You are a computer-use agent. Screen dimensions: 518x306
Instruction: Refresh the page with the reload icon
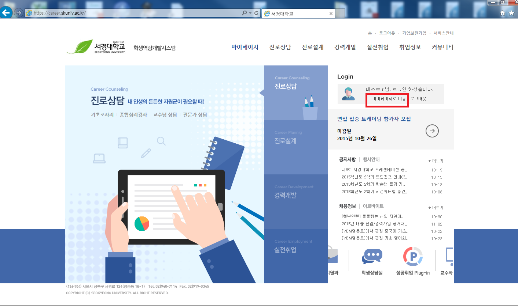[256, 13]
